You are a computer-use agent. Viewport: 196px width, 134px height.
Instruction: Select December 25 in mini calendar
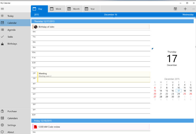(x=185, y=94)
